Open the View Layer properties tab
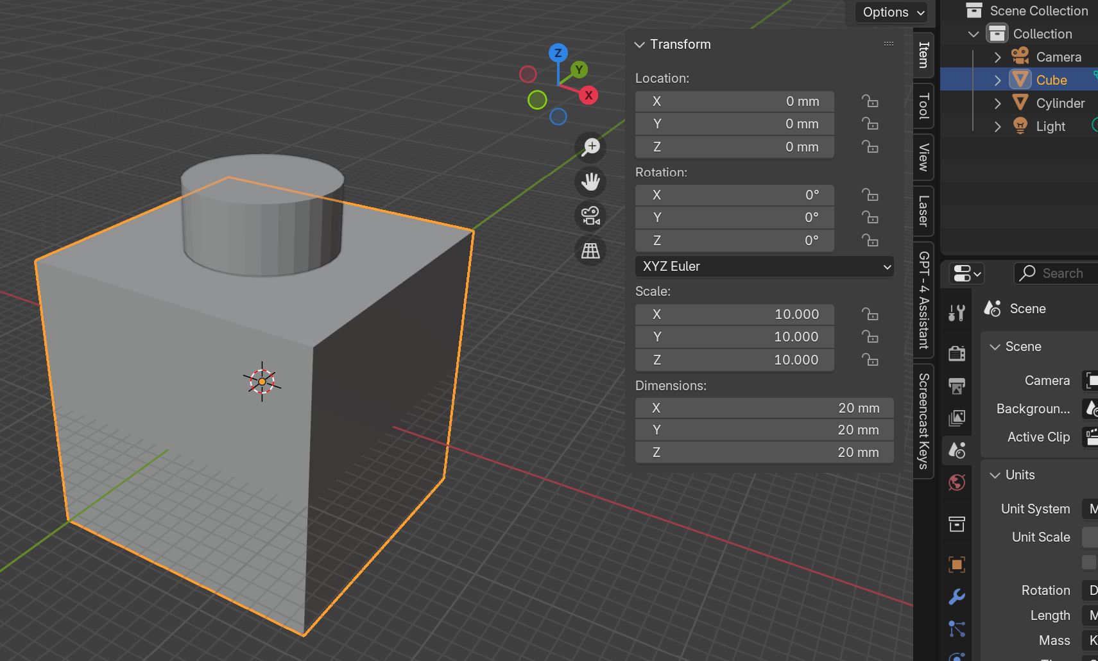Image resolution: width=1098 pixels, height=661 pixels. pos(957,418)
